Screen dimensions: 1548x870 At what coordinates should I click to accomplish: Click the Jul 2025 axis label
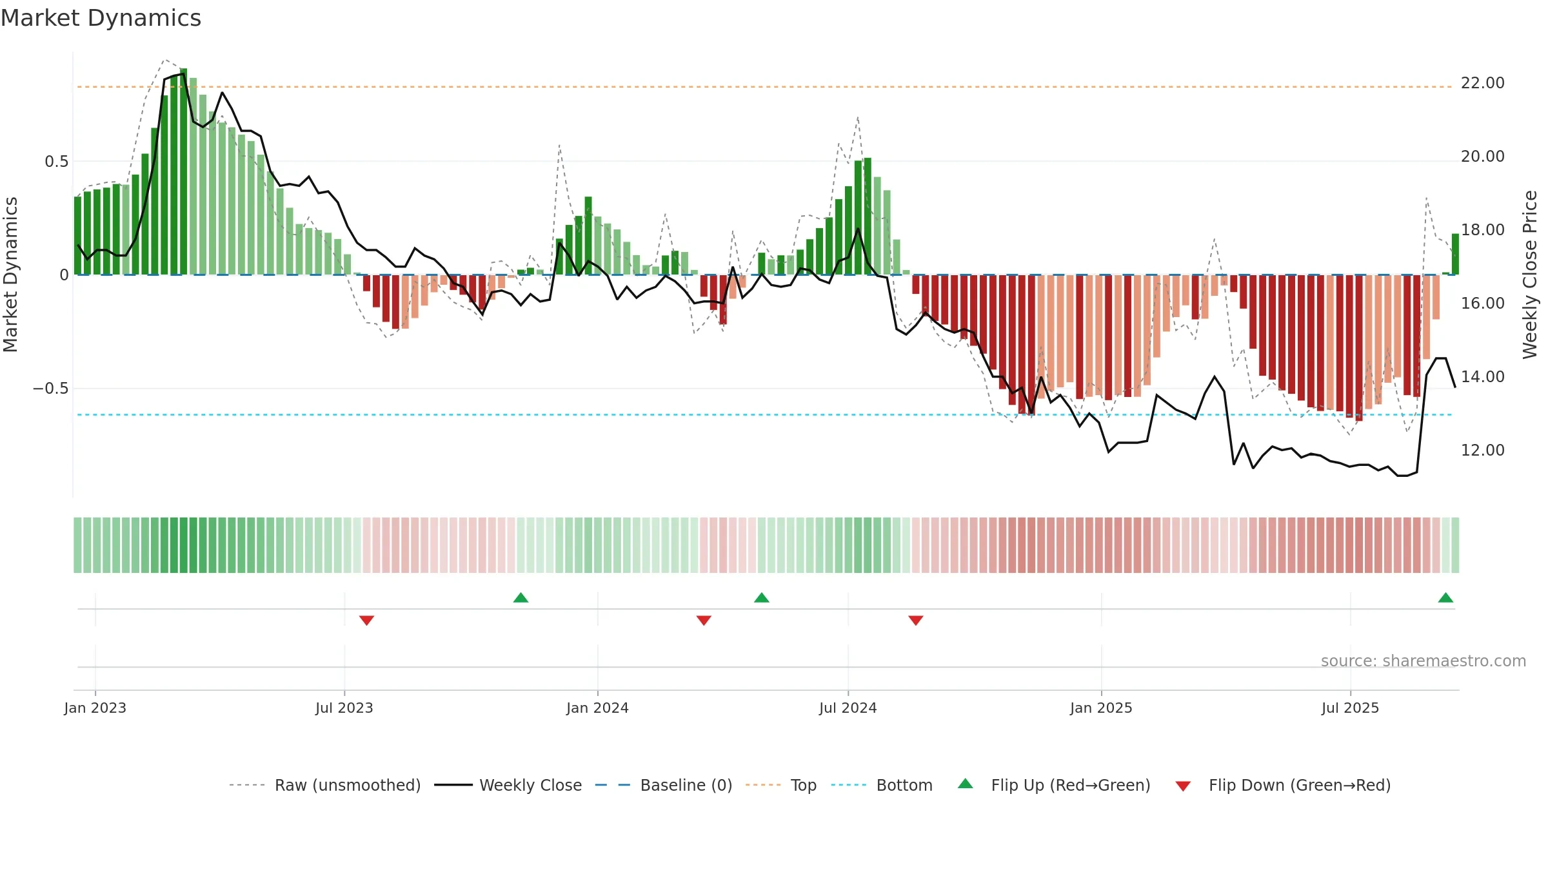click(1350, 708)
